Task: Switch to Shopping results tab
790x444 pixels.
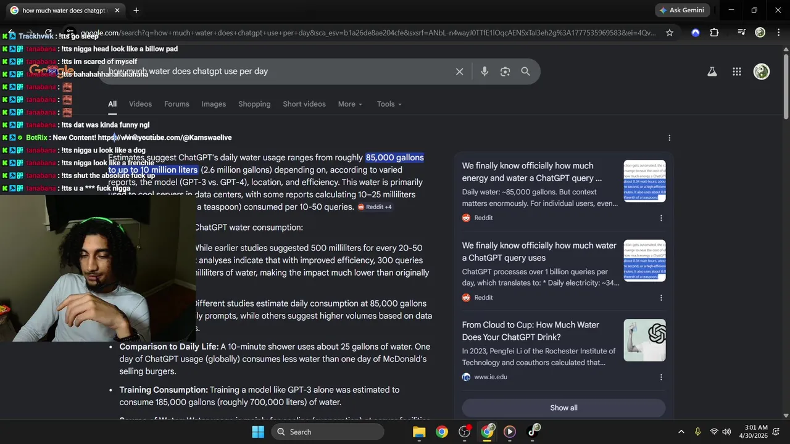Action: tap(254, 104)
